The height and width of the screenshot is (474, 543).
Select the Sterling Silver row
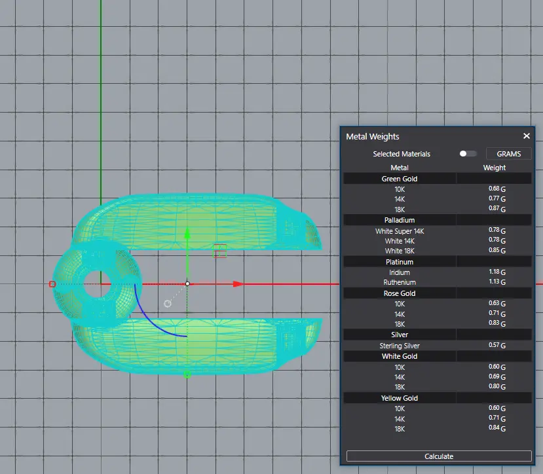[x=400, y=346]
